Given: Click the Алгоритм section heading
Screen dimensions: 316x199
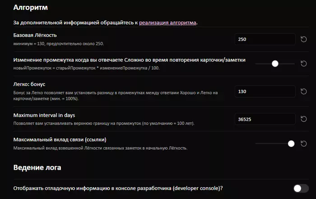Looking at the screenshot, I should (x=30, y=8).
